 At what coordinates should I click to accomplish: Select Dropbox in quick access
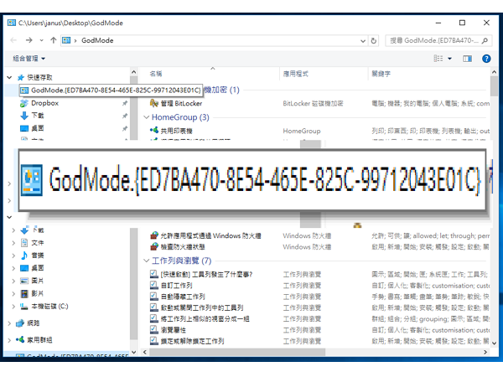coord(45,103)
